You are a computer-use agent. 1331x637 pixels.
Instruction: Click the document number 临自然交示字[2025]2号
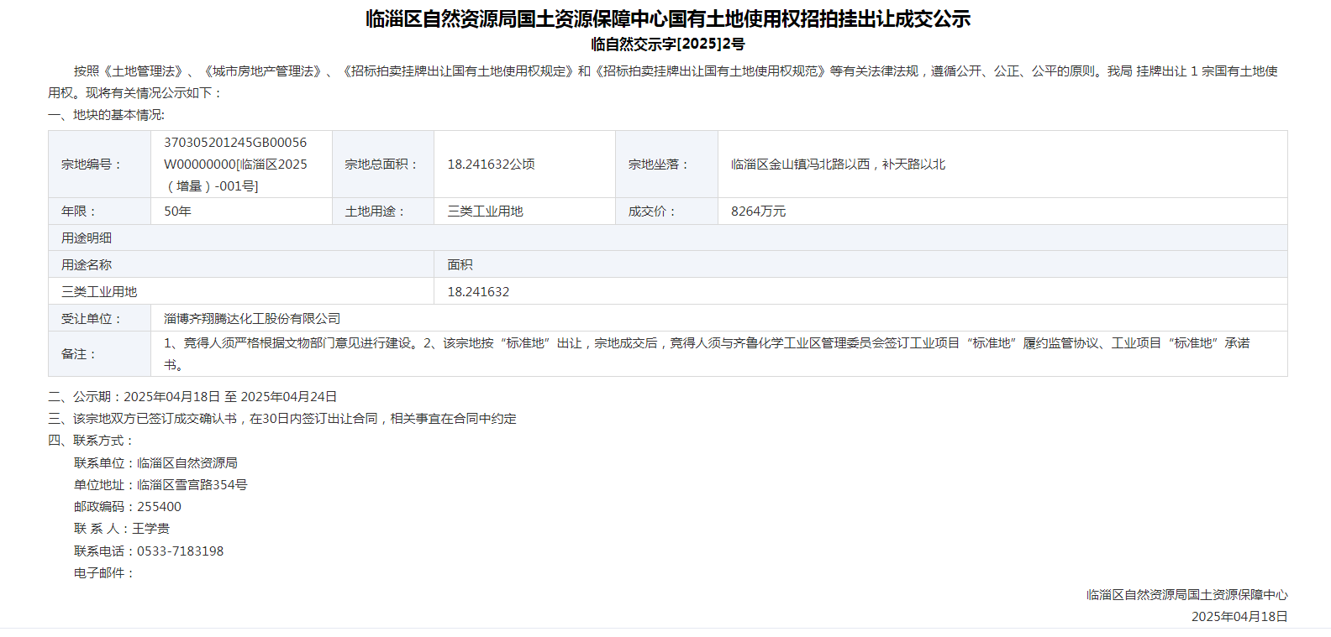(667, 44)
